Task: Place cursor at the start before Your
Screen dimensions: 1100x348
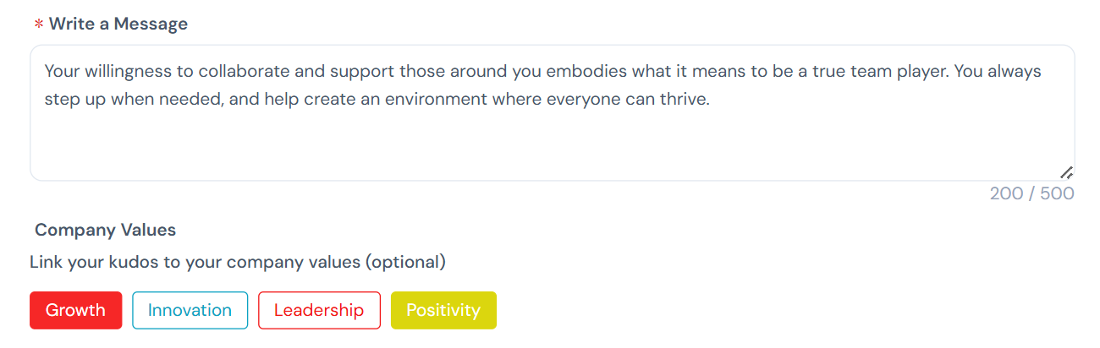Action: [x=44, y=71]
